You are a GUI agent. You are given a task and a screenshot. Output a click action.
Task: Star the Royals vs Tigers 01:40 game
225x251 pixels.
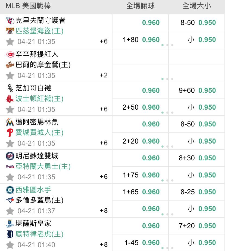10,245
